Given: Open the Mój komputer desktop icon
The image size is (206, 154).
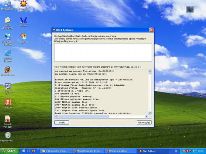Looking at the screenshot, I should point(8,5).
